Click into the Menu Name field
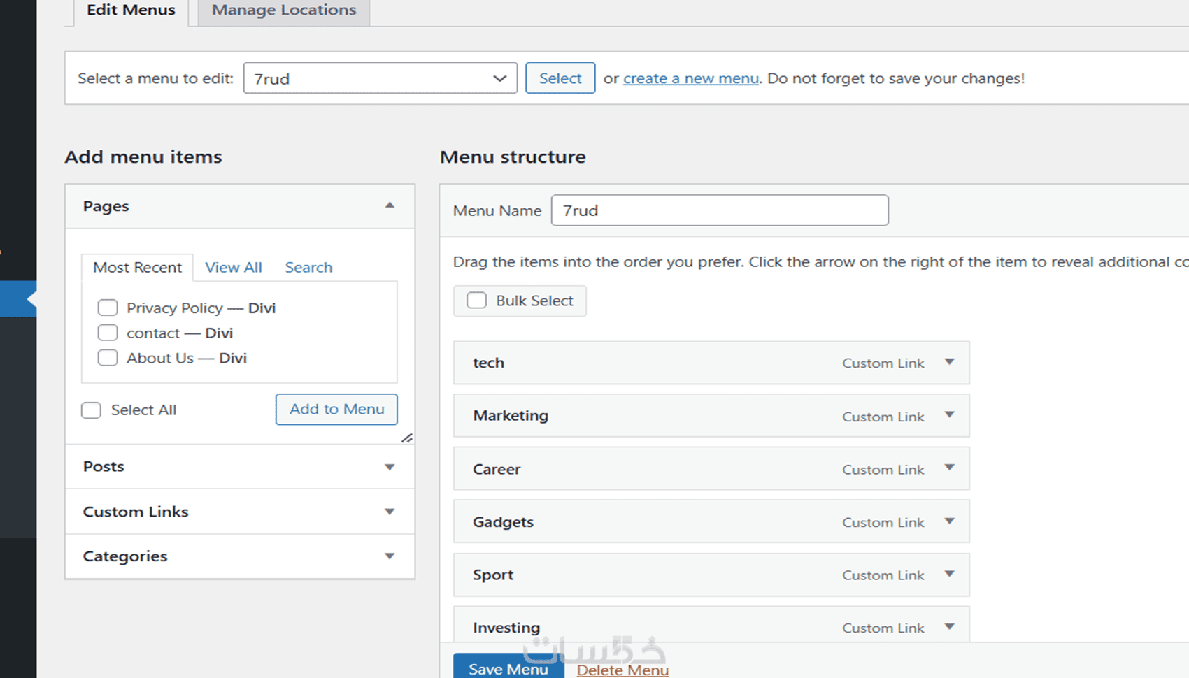 (720, 210)
